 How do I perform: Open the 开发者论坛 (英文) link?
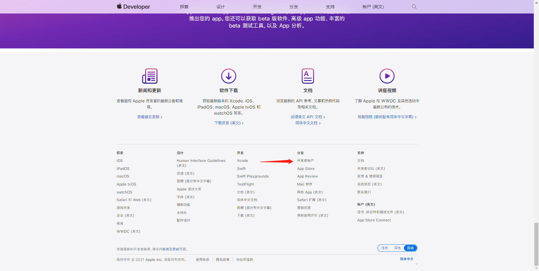coord(371,169)
